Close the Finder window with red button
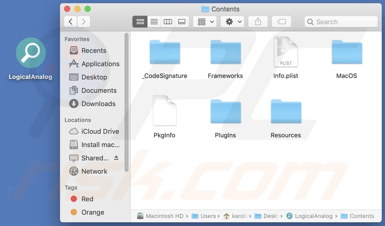The width and height of the screenshot is (385, 226). [67, 9]
